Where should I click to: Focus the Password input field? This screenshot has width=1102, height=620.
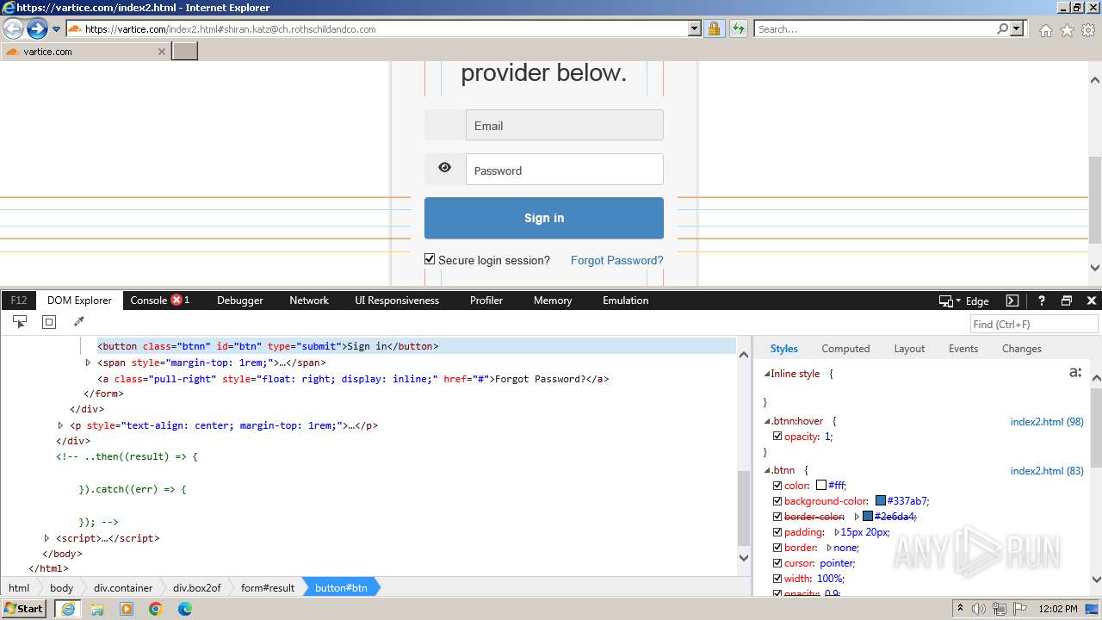(x=565, y=170)
